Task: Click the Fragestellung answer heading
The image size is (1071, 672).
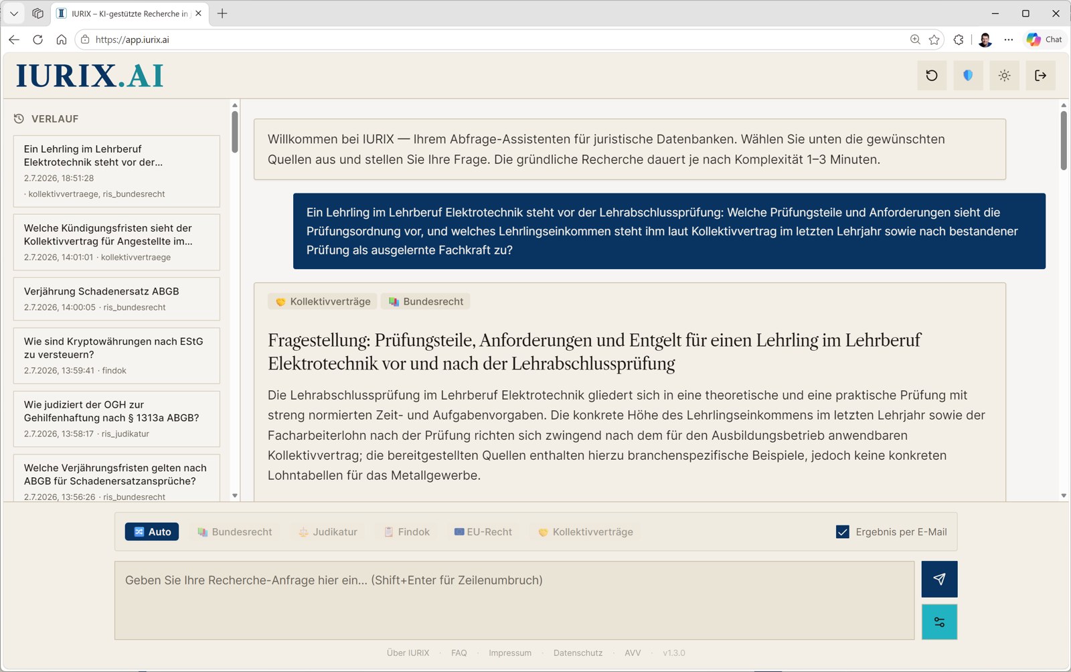Action: click(594, 352)
